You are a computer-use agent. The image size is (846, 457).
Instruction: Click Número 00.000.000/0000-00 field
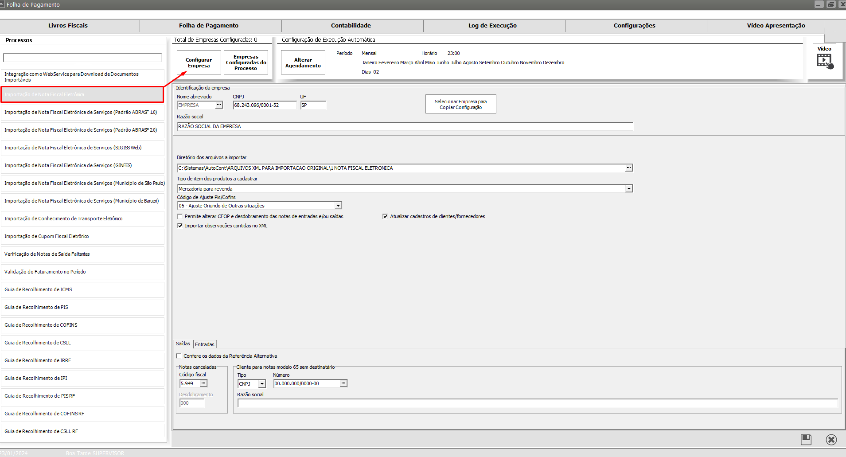coord(307,383)
